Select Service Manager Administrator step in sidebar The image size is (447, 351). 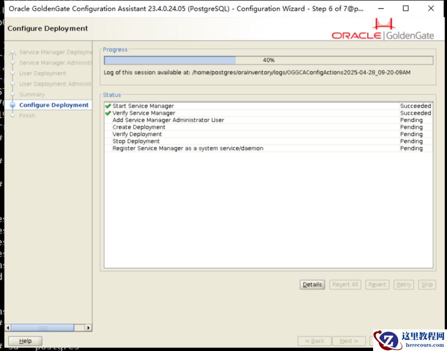pos(55,63)
